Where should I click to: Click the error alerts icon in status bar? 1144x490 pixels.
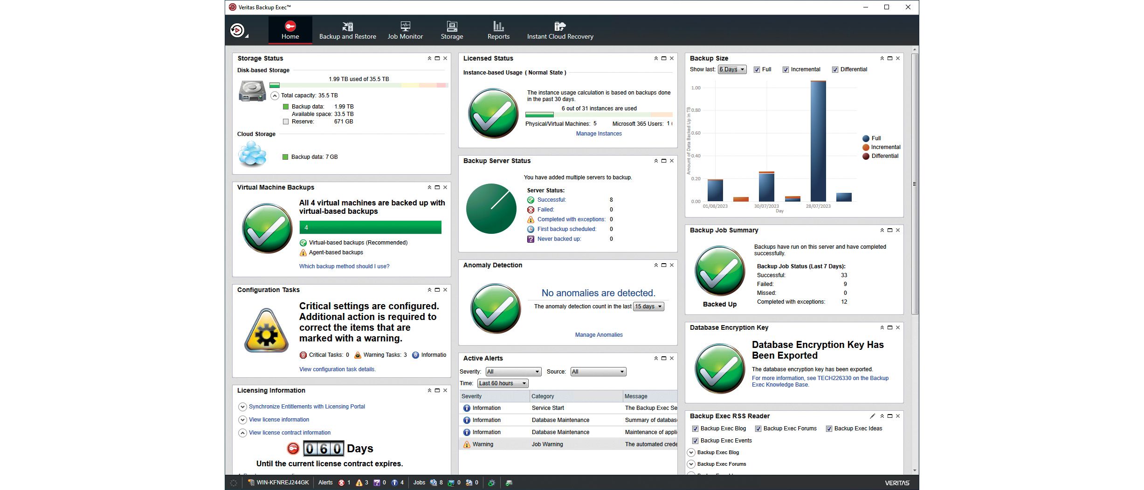click(341, 483)
